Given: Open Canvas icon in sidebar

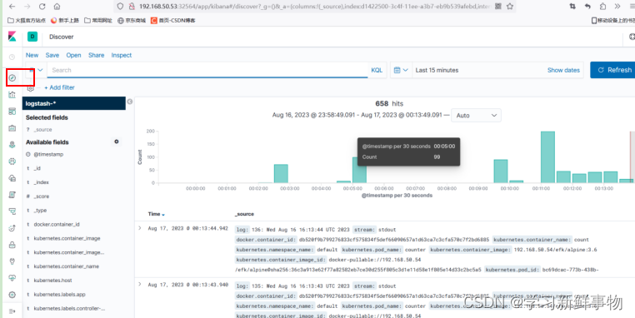Looking at the screenshot, I should [12, 128].
